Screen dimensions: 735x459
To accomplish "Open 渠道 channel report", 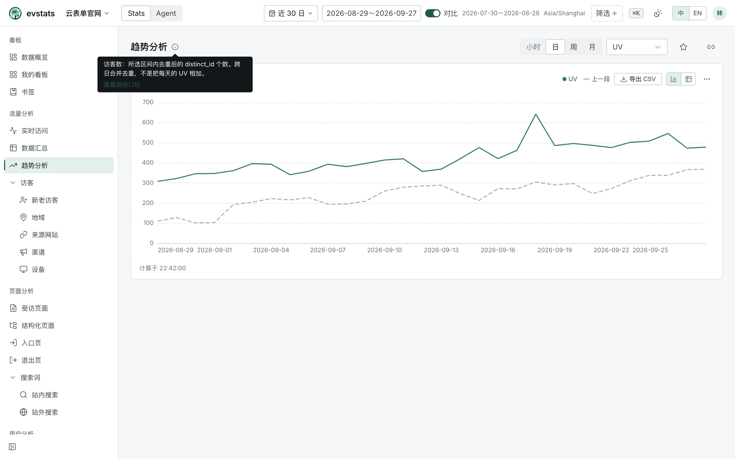I will (x=59, y=252).
